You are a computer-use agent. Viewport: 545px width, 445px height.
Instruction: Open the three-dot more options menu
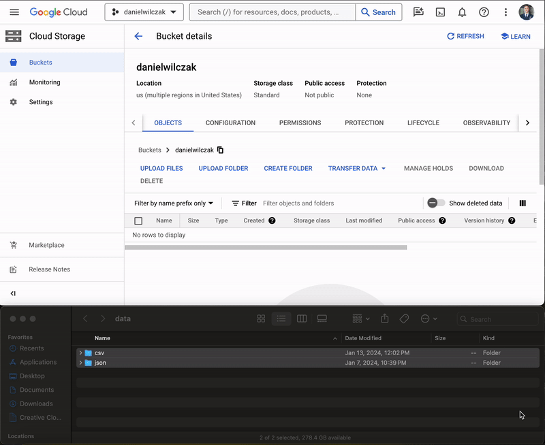[x=505, y=12]
